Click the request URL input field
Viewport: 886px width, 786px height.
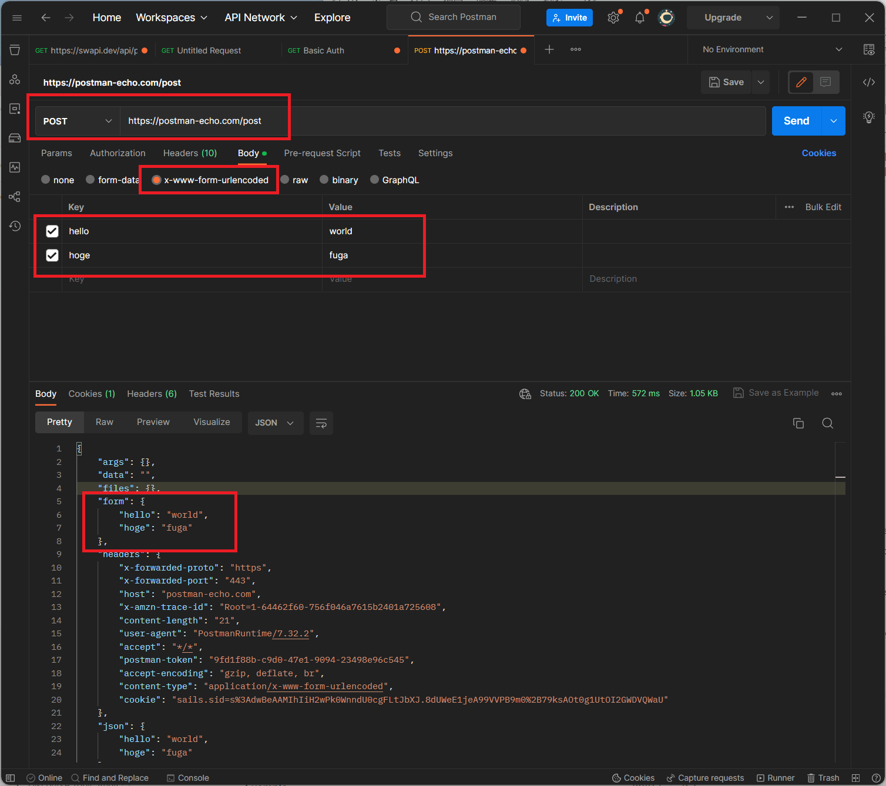pyautogui.click(x=443, y=121)
